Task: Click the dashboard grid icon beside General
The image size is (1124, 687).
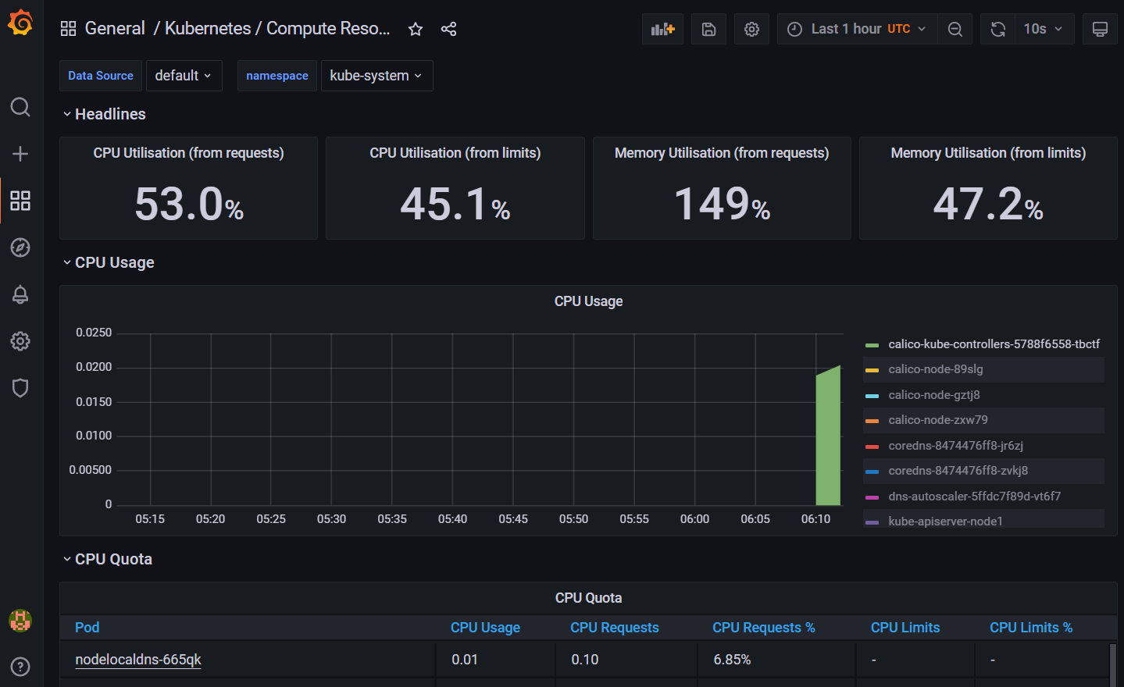Action: point(69,29)
